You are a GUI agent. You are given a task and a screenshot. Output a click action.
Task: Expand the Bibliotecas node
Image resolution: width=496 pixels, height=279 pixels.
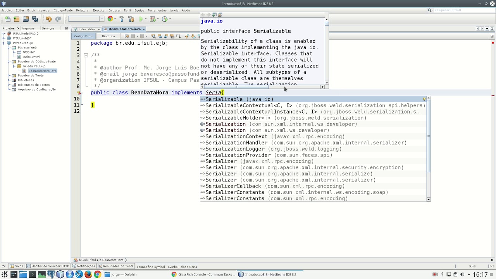point(9,80)
